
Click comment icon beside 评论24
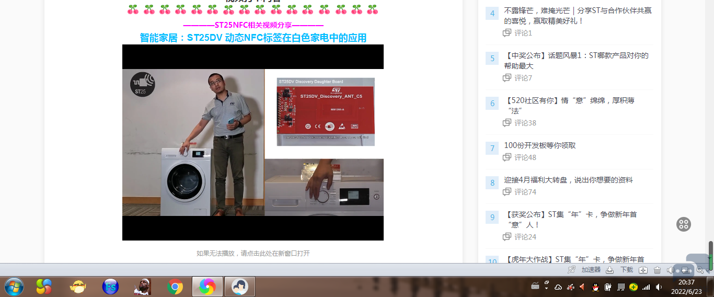pos(507,237)
